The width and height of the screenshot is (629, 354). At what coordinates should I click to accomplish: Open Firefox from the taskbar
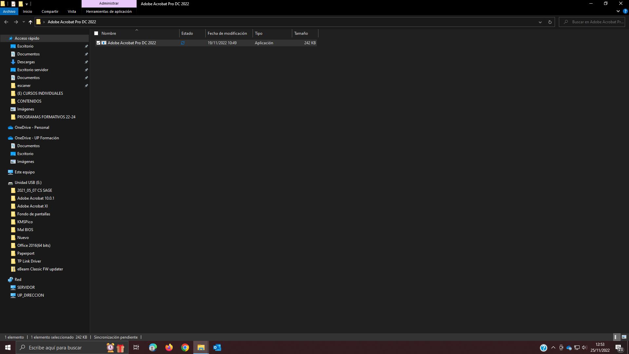tap(169, 347)
